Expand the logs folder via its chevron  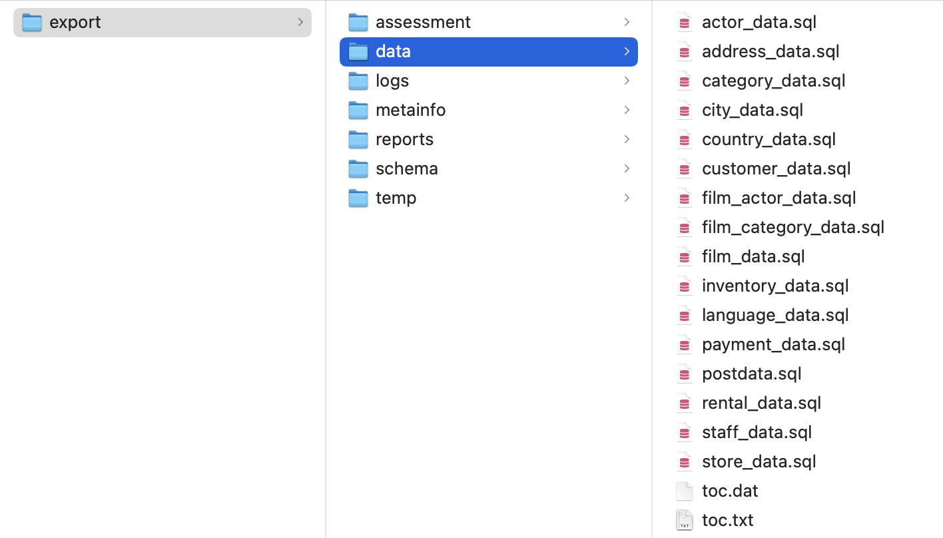626,81
